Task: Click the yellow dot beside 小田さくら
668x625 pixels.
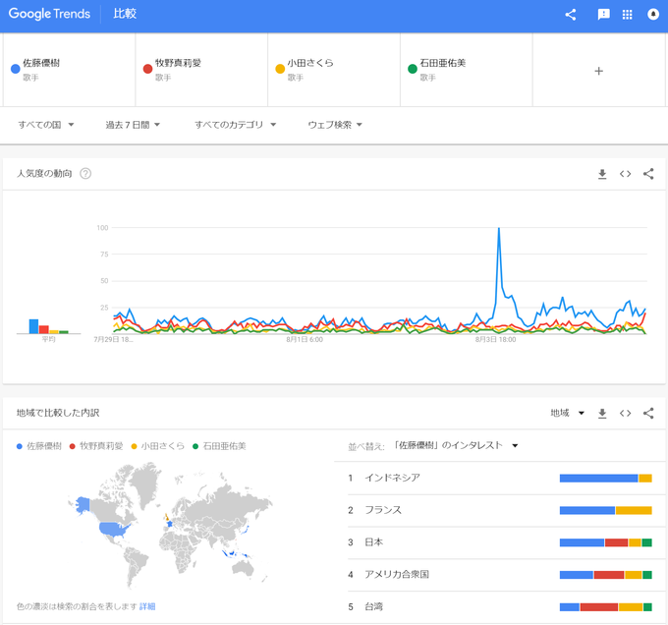Action: click(280, 69)
